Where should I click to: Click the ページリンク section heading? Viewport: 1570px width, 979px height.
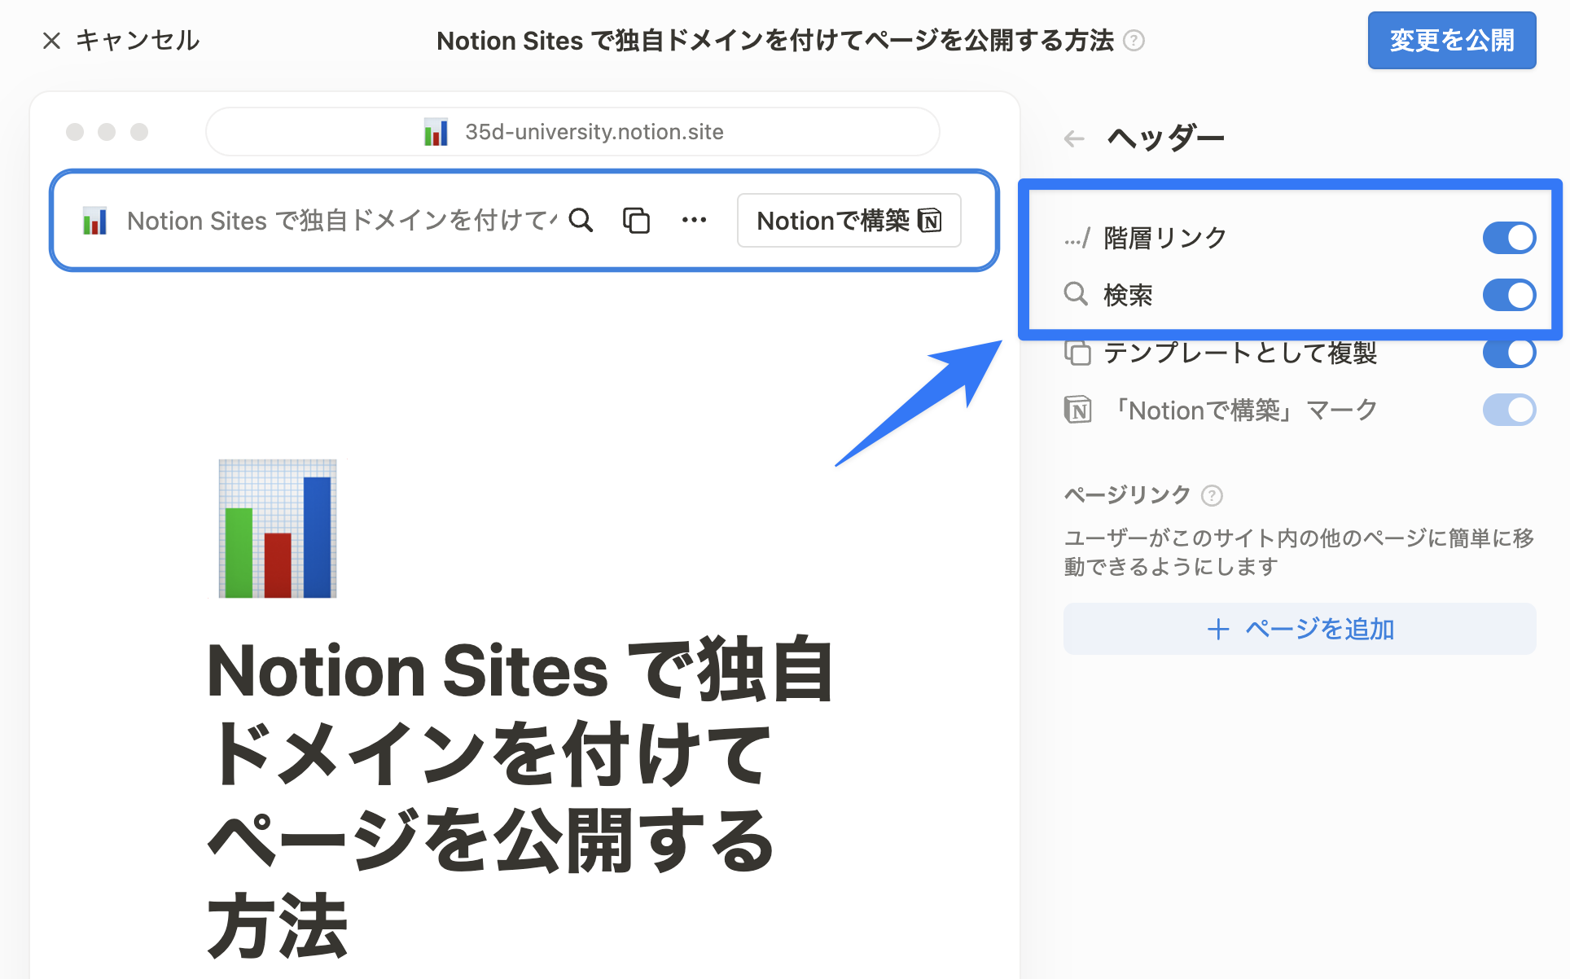[1128, 495]
